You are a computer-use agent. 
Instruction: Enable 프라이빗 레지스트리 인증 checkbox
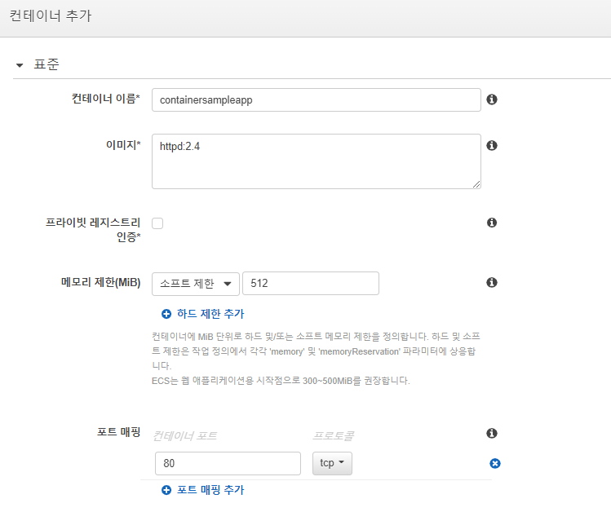(x=157, y=223)
